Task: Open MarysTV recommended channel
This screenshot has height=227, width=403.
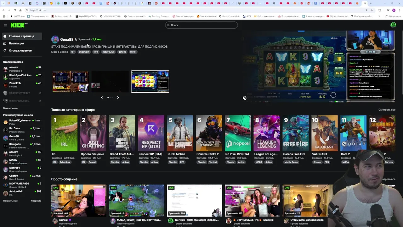Action: point(22,169)
